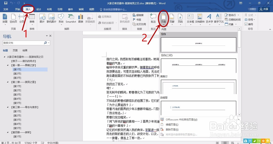This screenshot has width=273, height=144.
Task: Click the search document (搜索文档) field
Action: tap(23, 43)
